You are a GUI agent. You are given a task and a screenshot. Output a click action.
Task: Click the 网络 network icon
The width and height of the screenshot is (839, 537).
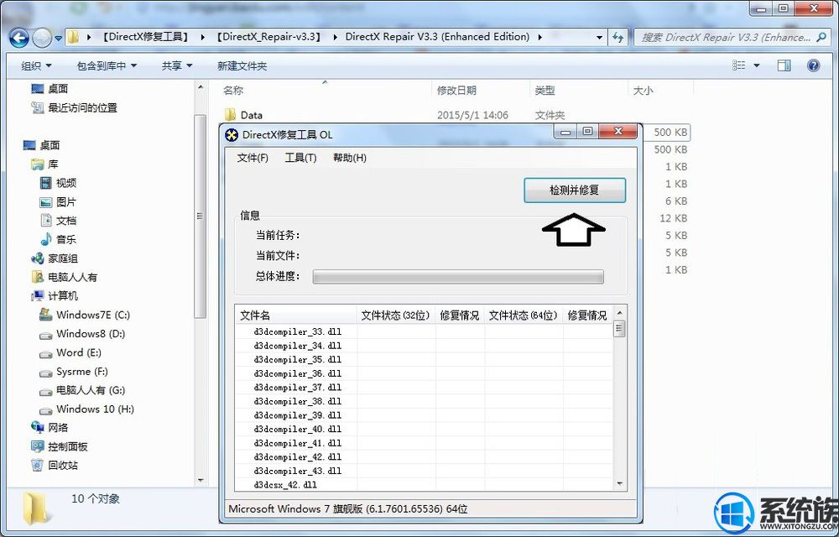click(x=38, y=427)
